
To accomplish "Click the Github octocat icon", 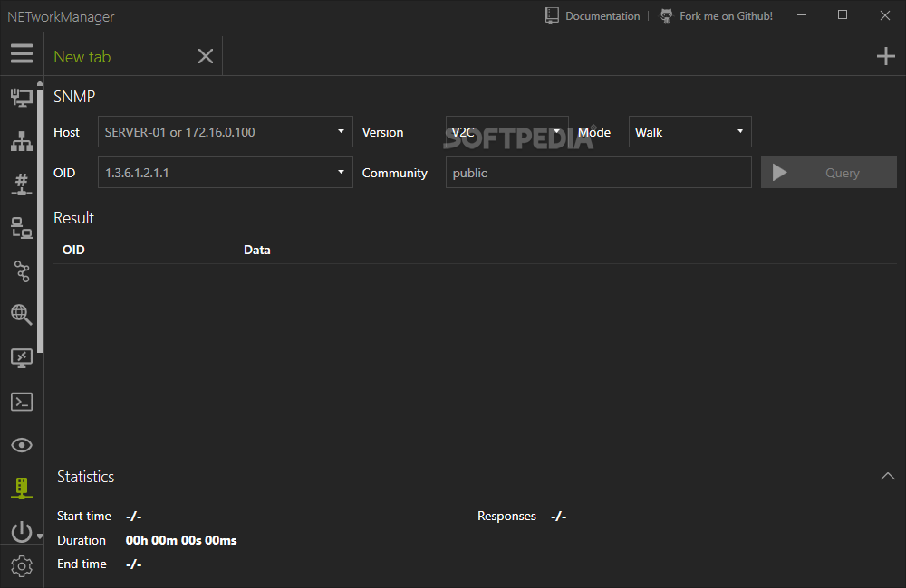I will (x=666, y=15).
